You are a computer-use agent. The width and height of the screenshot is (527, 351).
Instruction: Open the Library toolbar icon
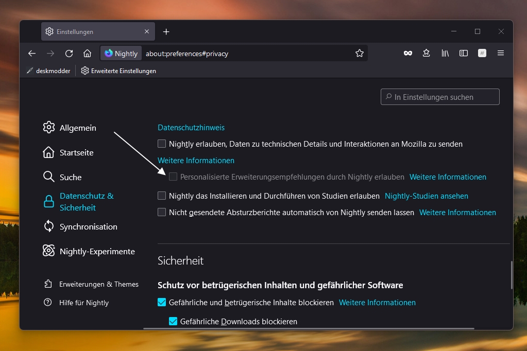[x=445, y=53]
